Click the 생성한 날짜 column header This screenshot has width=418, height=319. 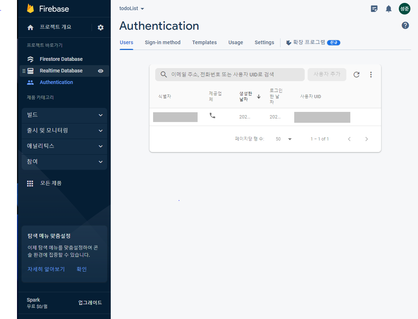pos(245,96)
